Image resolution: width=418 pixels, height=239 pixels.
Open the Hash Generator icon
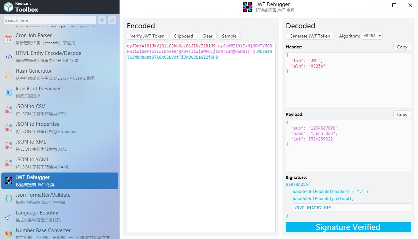pyautogui.click(x=9, y=74)
